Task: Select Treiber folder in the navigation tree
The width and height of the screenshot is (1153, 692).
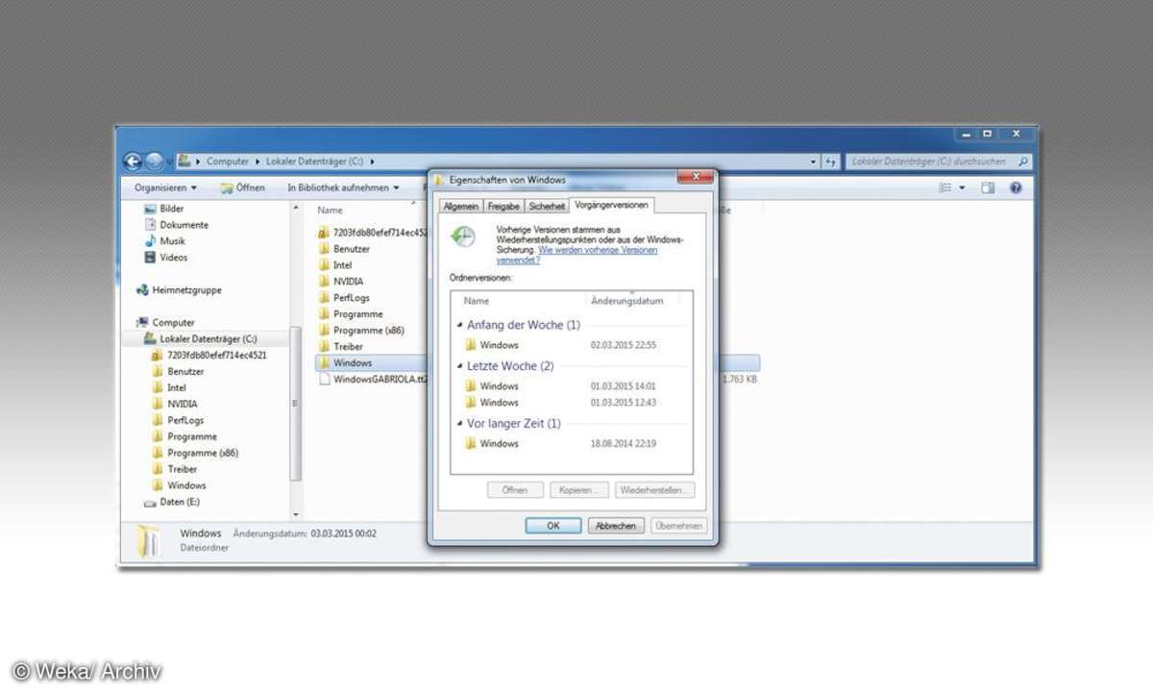Action: [x=176, y=469]
